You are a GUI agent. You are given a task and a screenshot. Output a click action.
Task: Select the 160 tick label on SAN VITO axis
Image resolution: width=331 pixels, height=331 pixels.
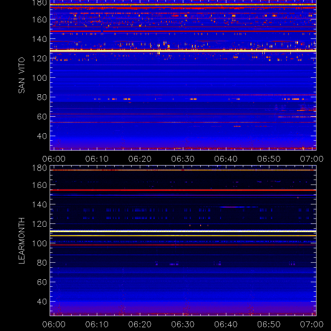click(39, 19)
